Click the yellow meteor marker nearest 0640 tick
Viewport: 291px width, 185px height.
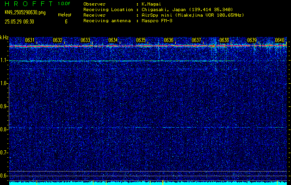(x=277, y=183)
